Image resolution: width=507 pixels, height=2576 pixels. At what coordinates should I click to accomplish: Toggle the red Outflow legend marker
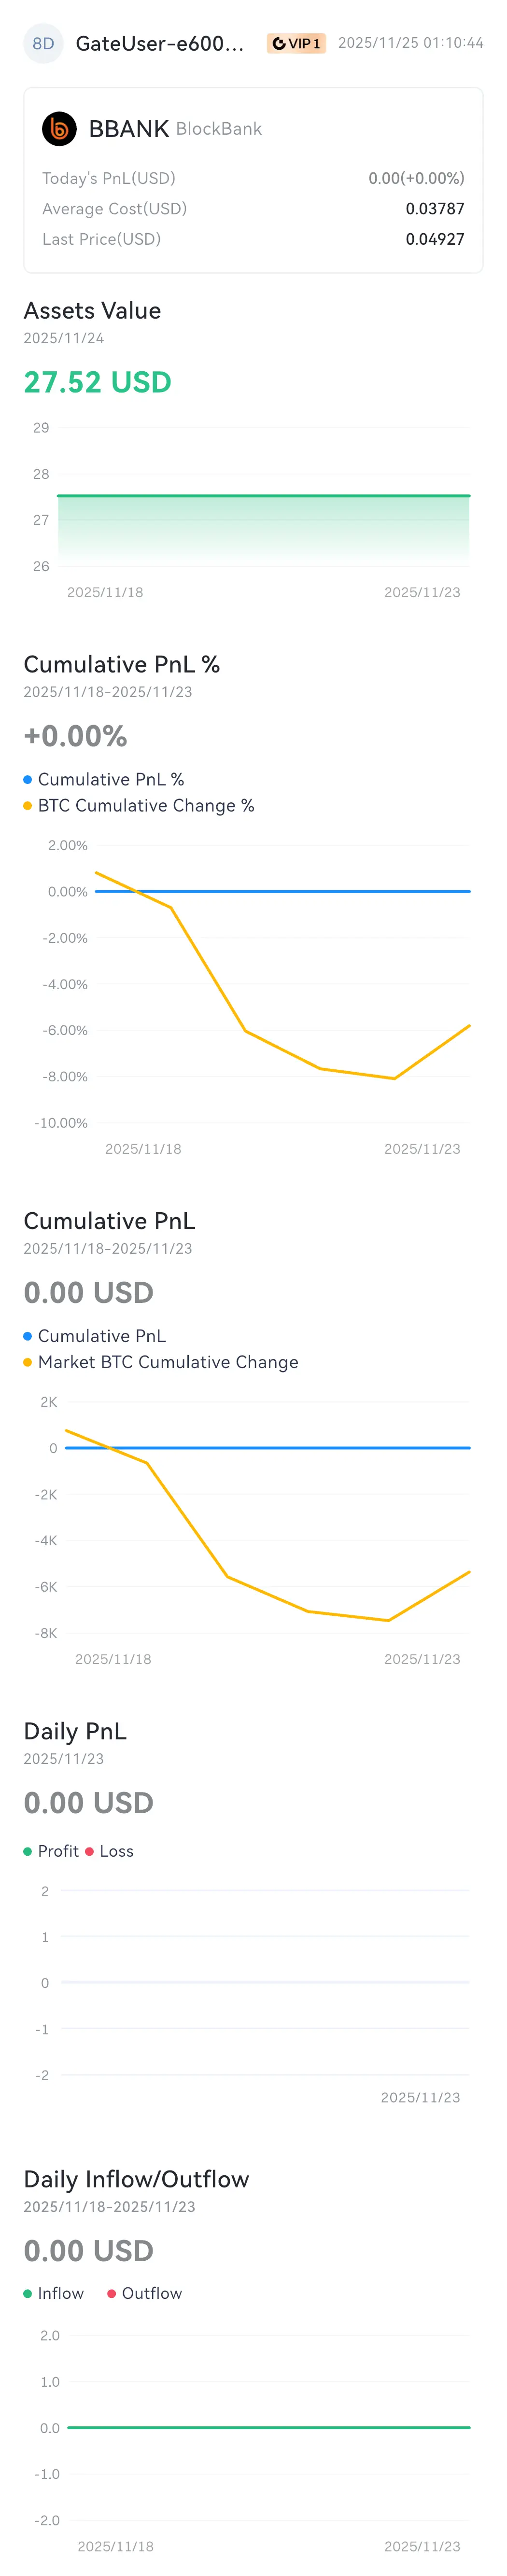[112, 2293]
